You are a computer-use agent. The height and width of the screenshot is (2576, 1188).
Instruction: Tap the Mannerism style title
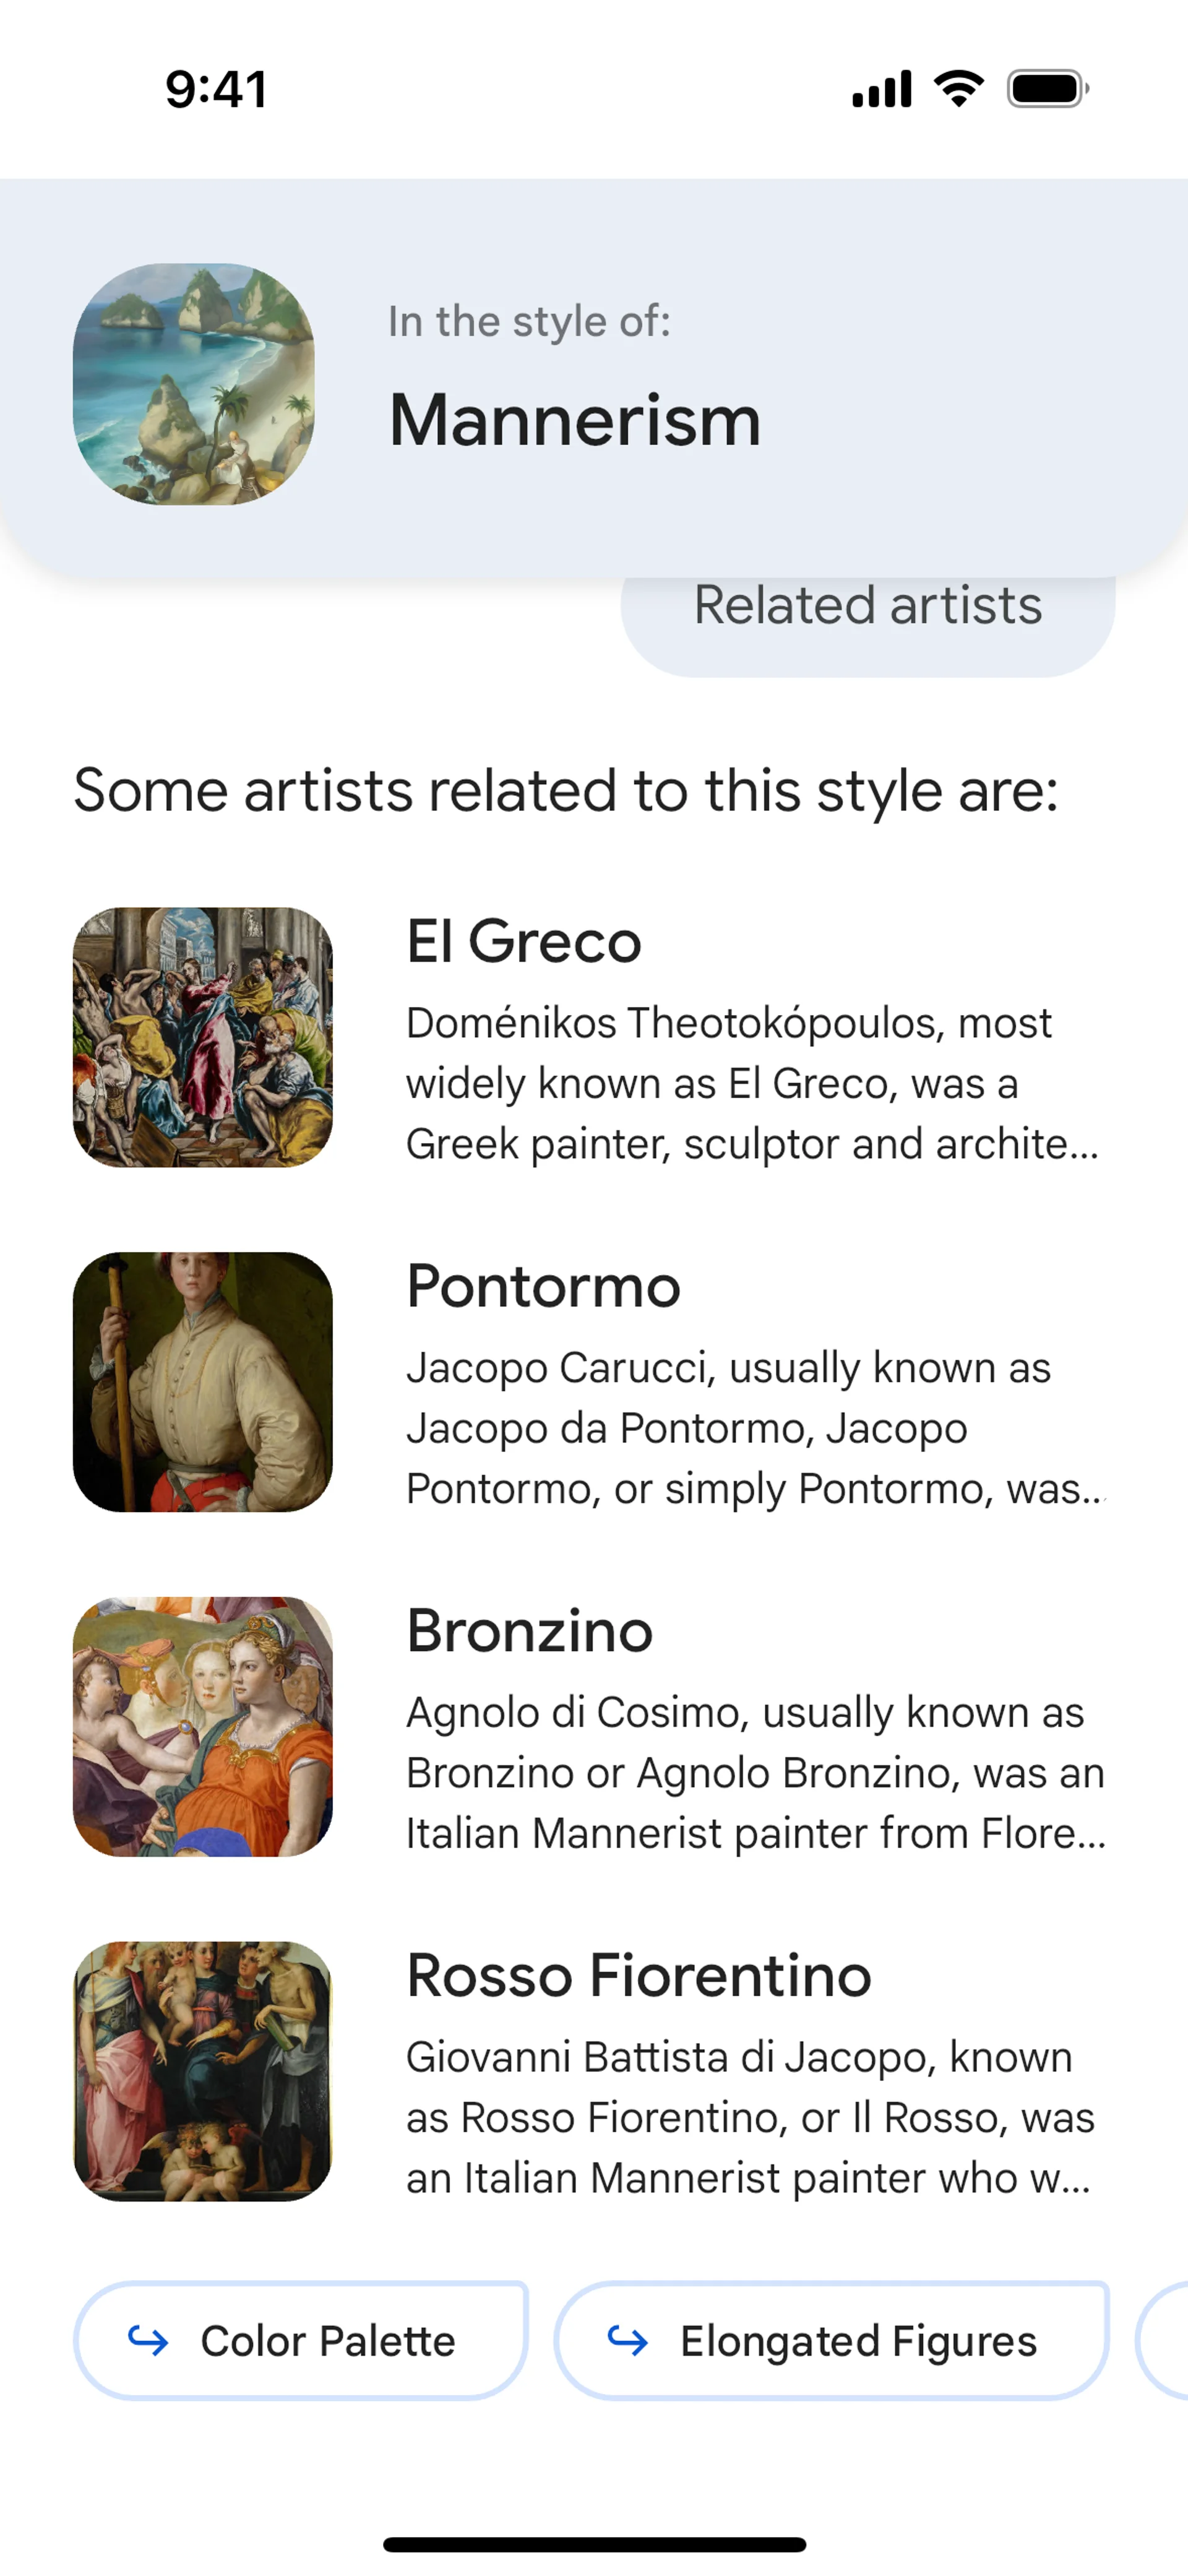coord(575,420)
